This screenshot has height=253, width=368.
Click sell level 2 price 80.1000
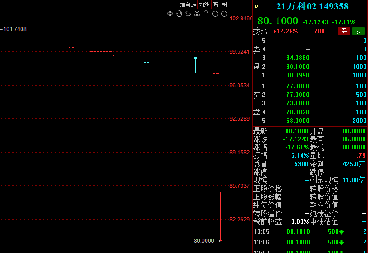coord(297,67)
